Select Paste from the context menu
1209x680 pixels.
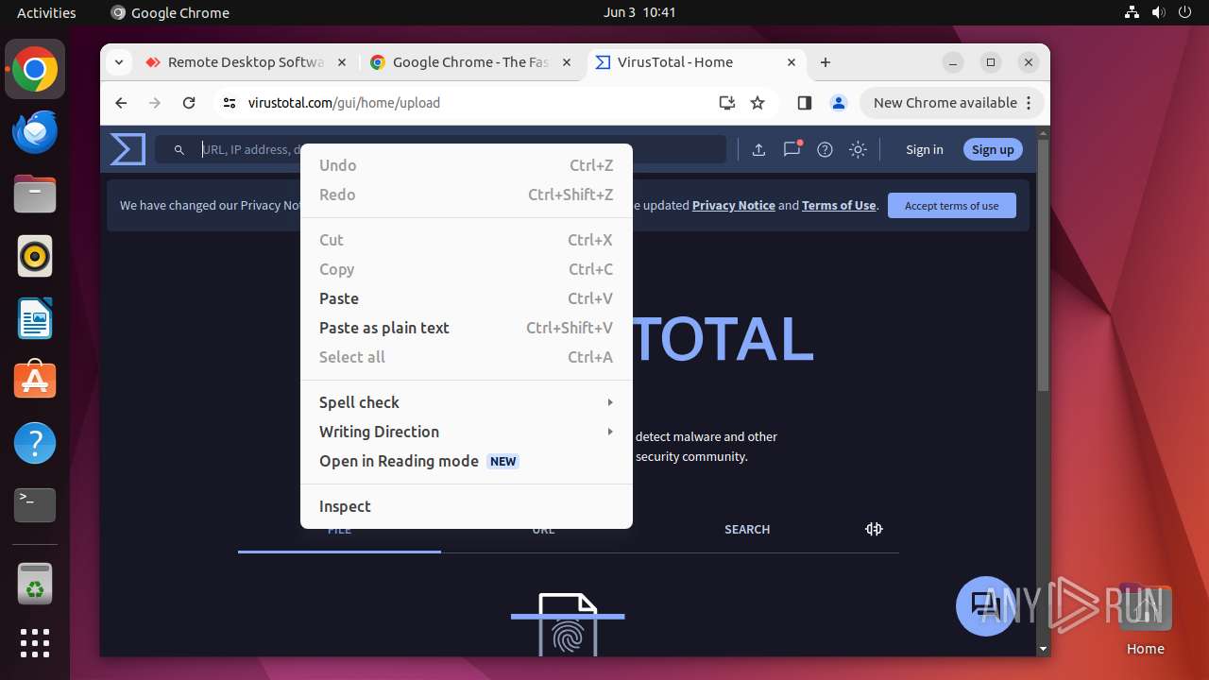(x=466, y=298)
